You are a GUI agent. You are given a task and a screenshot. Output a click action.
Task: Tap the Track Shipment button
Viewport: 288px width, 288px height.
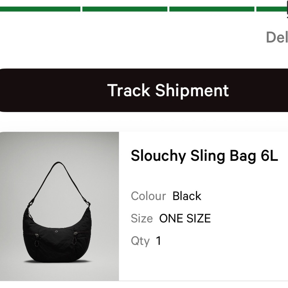(x=144, y=90)
